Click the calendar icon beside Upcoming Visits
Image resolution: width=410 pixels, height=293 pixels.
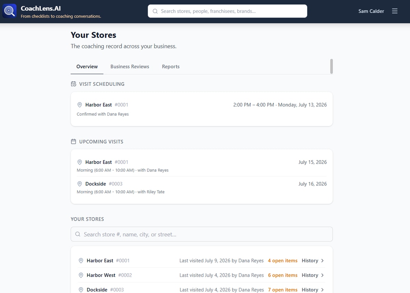pyautogui.click(x=73, y=142)
